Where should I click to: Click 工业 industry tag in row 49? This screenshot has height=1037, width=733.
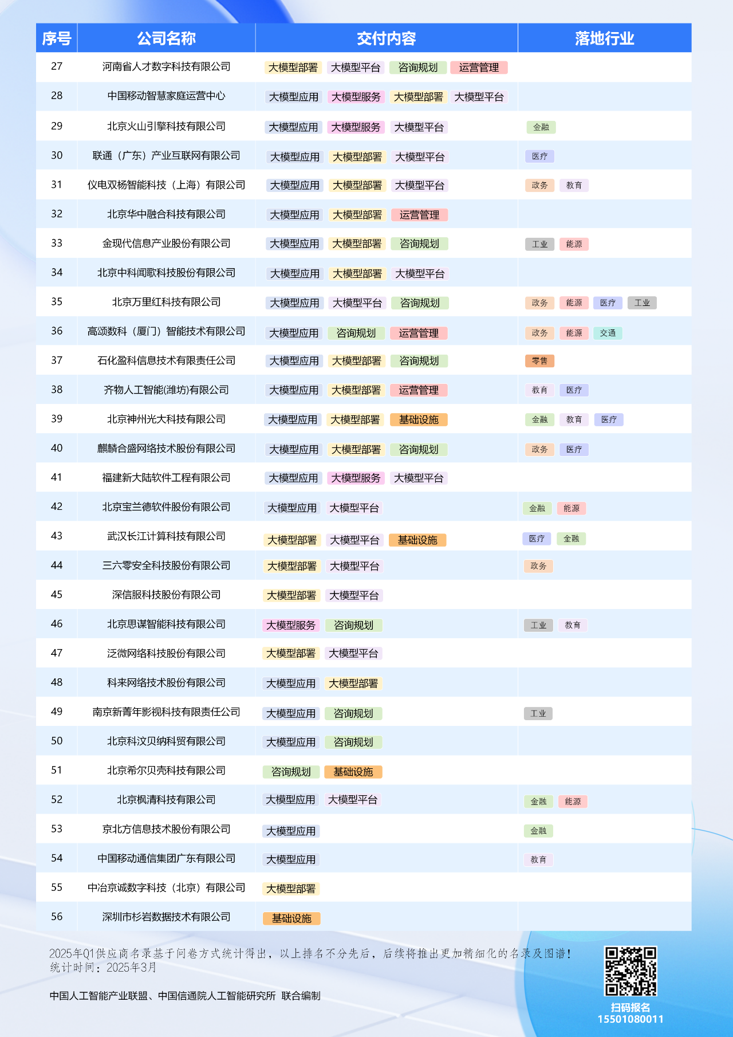pyautogui.click(x=538, y=713)
